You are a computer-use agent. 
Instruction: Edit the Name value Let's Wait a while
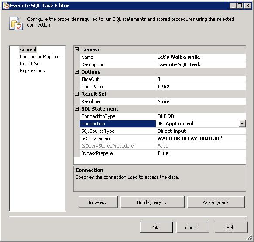tap(201, 57)
